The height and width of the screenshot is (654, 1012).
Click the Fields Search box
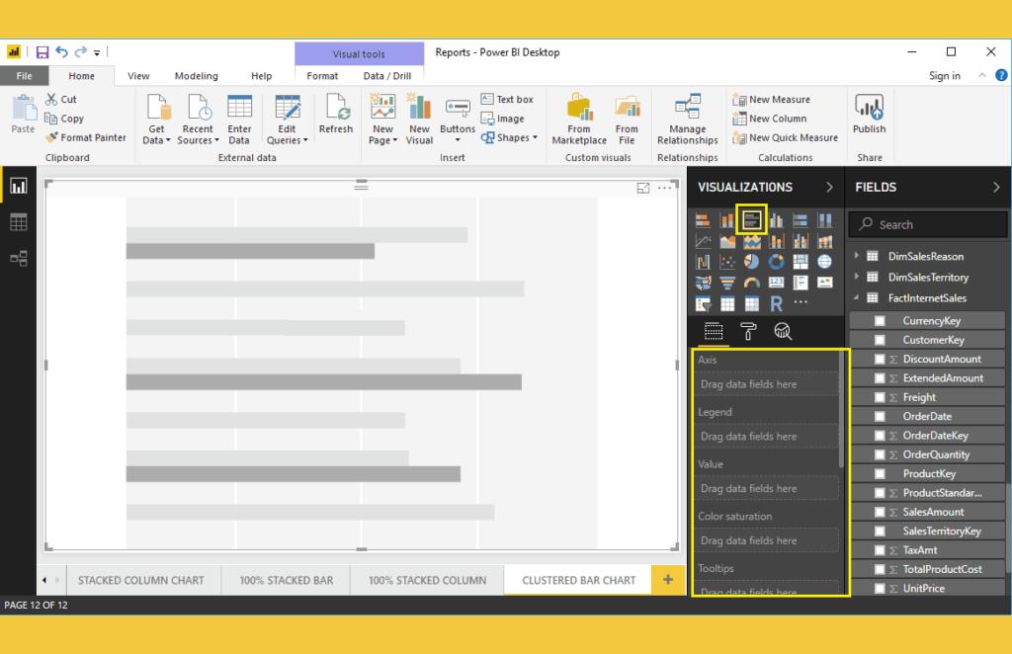[929, 224]
